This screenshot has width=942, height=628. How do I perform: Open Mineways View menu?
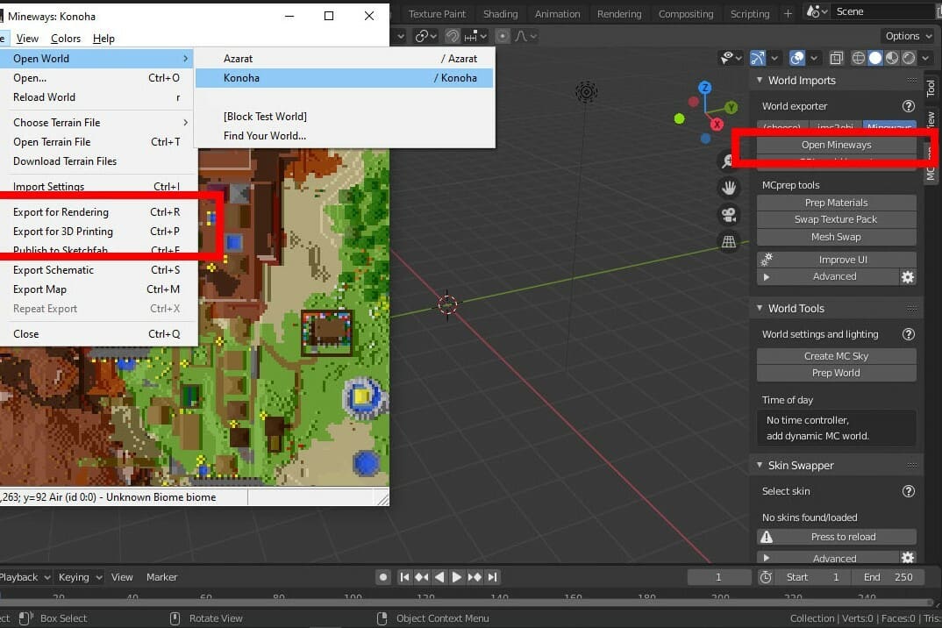(27, 39)
